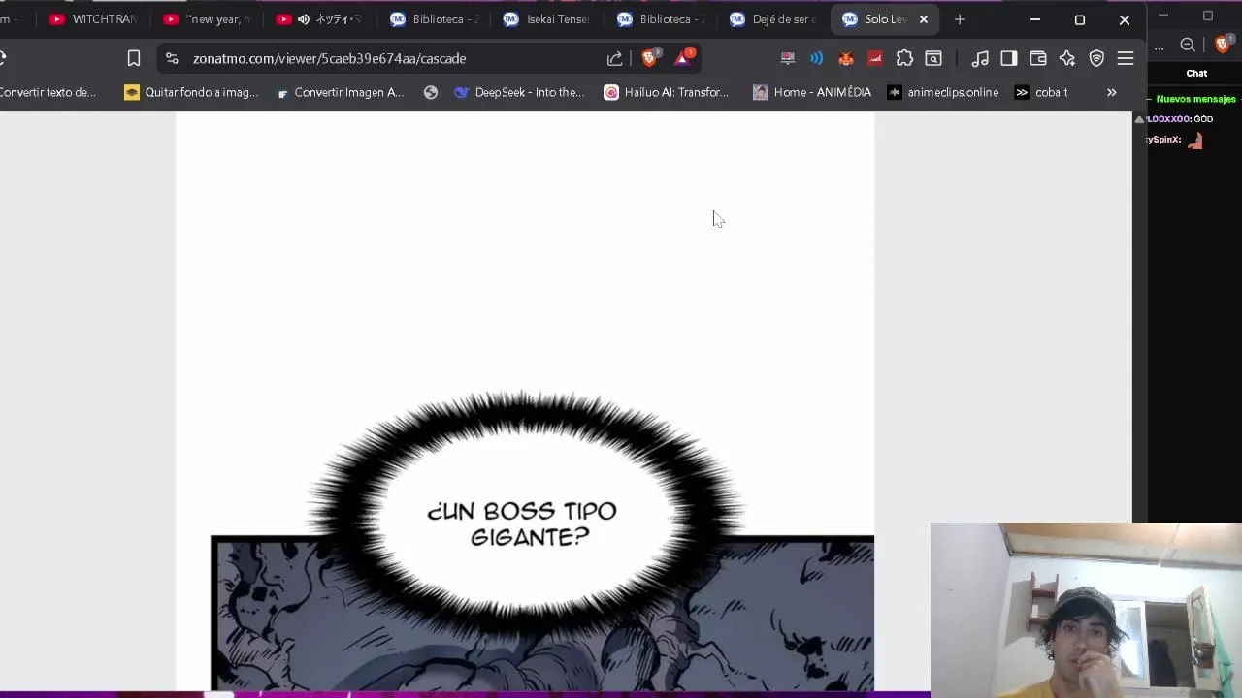Click the chat message containing "GOD"
Viewport: 1242px width, 698px height.
pos(1180,119)
